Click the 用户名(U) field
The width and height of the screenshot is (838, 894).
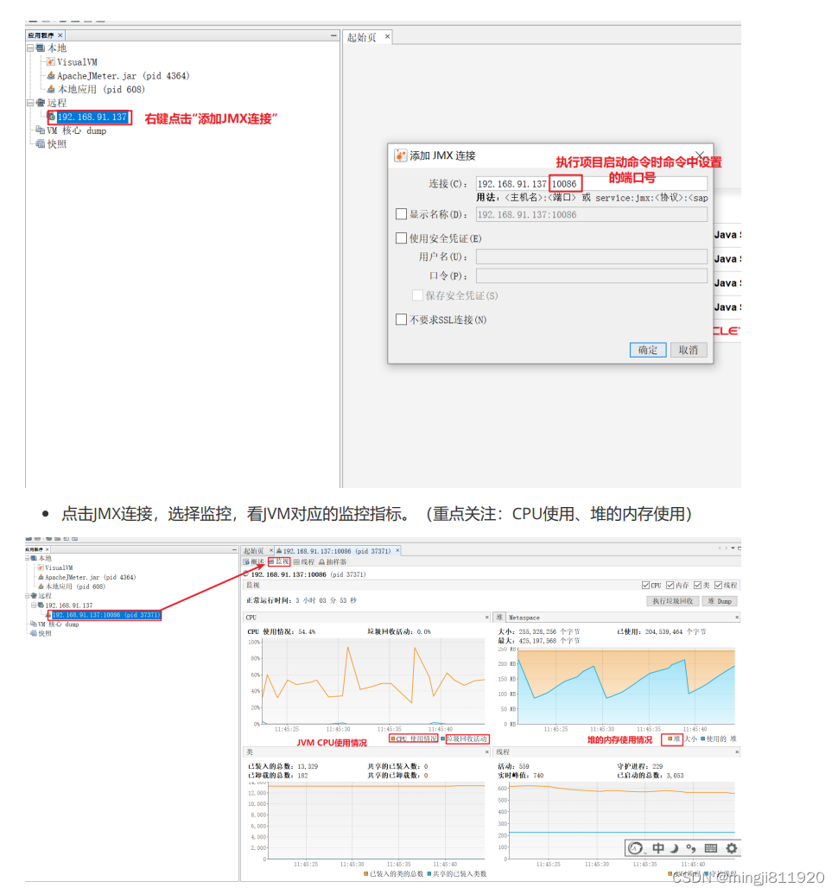pos(591,257)
